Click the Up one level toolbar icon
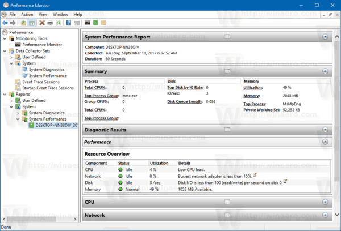The width and height of the screenshot is (341, 231). coord(23,23)
